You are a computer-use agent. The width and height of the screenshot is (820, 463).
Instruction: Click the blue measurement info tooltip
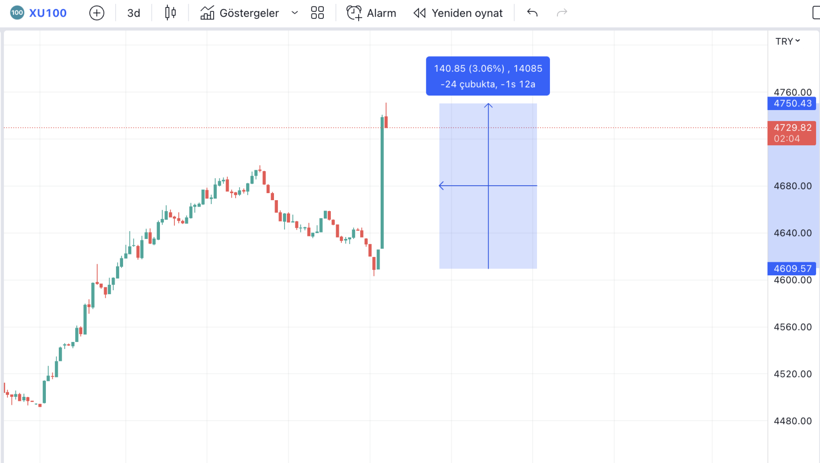488,76
